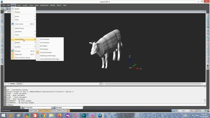Open the Help menu
Image resolution: width=210 pixels, height=118 pixels.
tap(65, 5)
